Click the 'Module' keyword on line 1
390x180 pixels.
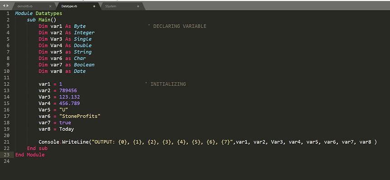tap(24, 14)
